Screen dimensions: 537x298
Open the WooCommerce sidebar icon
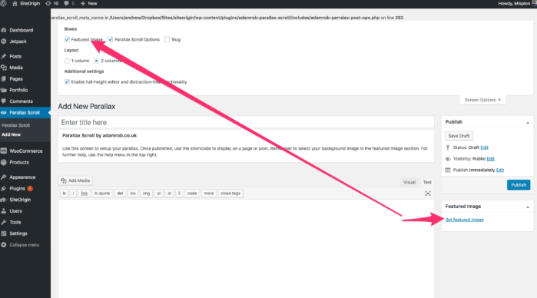[4, 151]
